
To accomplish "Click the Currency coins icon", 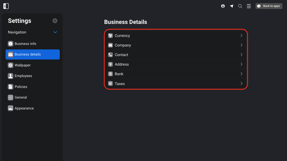I will click(x=110, y=36).
